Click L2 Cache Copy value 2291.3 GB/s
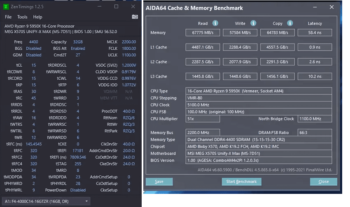This screenshot has height=207, width=350. [x=278, y=62]
